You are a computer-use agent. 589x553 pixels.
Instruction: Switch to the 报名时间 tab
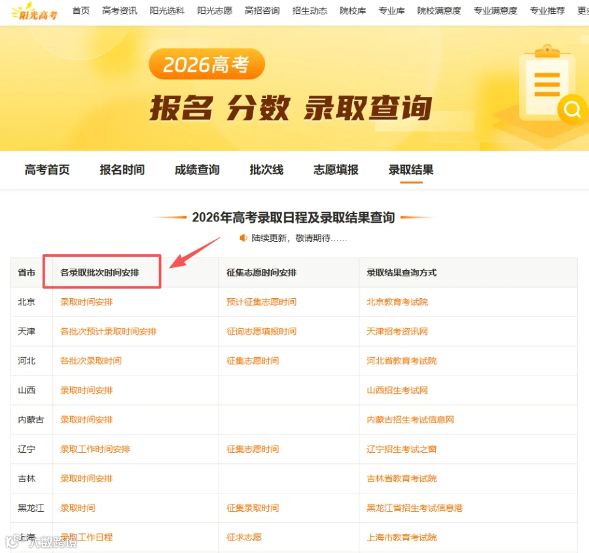[122, 170]
